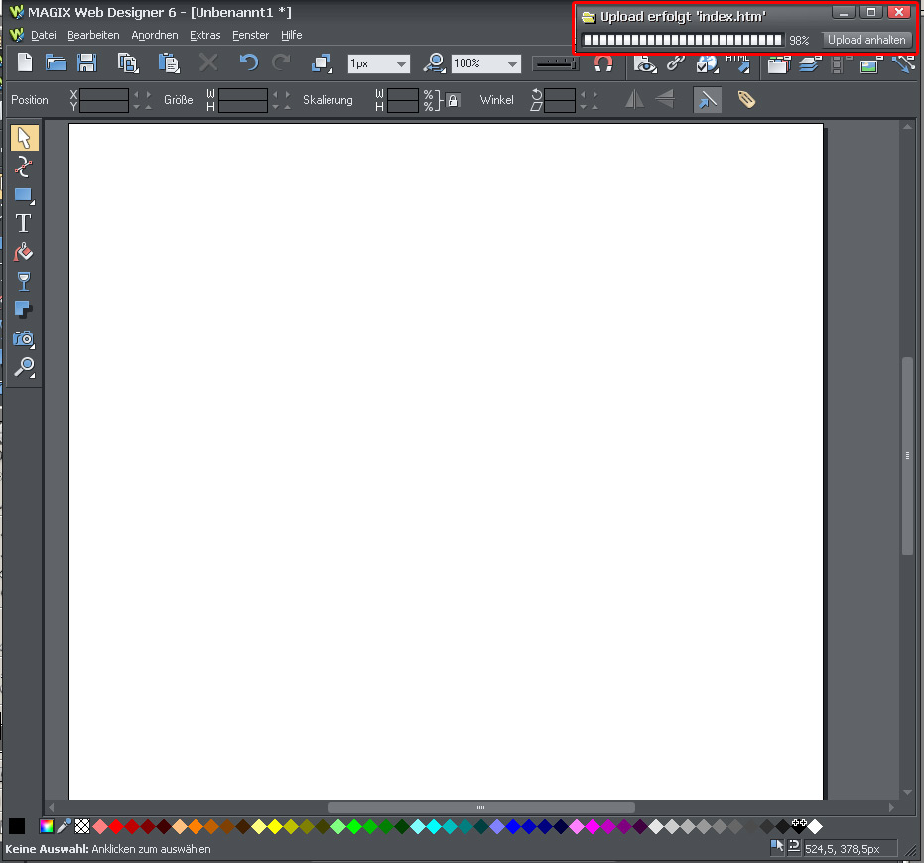
Task: Open the image gallery icon in the toolbar
Action: 871,63
